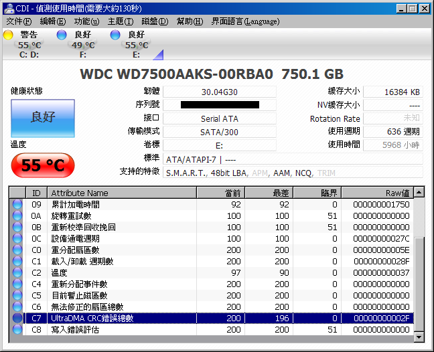Select the 累計加電時間 row
The width and height of the screenshot is (434, 352).
pyautogui.click(x=212, y=204)
